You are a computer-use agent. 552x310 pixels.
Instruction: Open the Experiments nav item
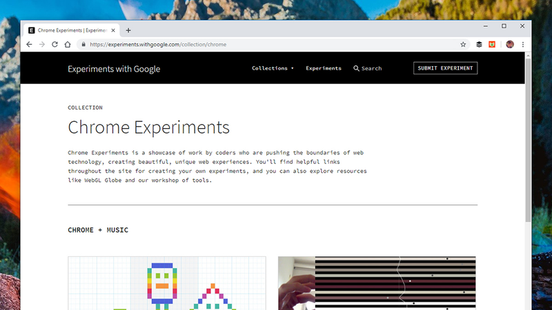tap(324, 68)
